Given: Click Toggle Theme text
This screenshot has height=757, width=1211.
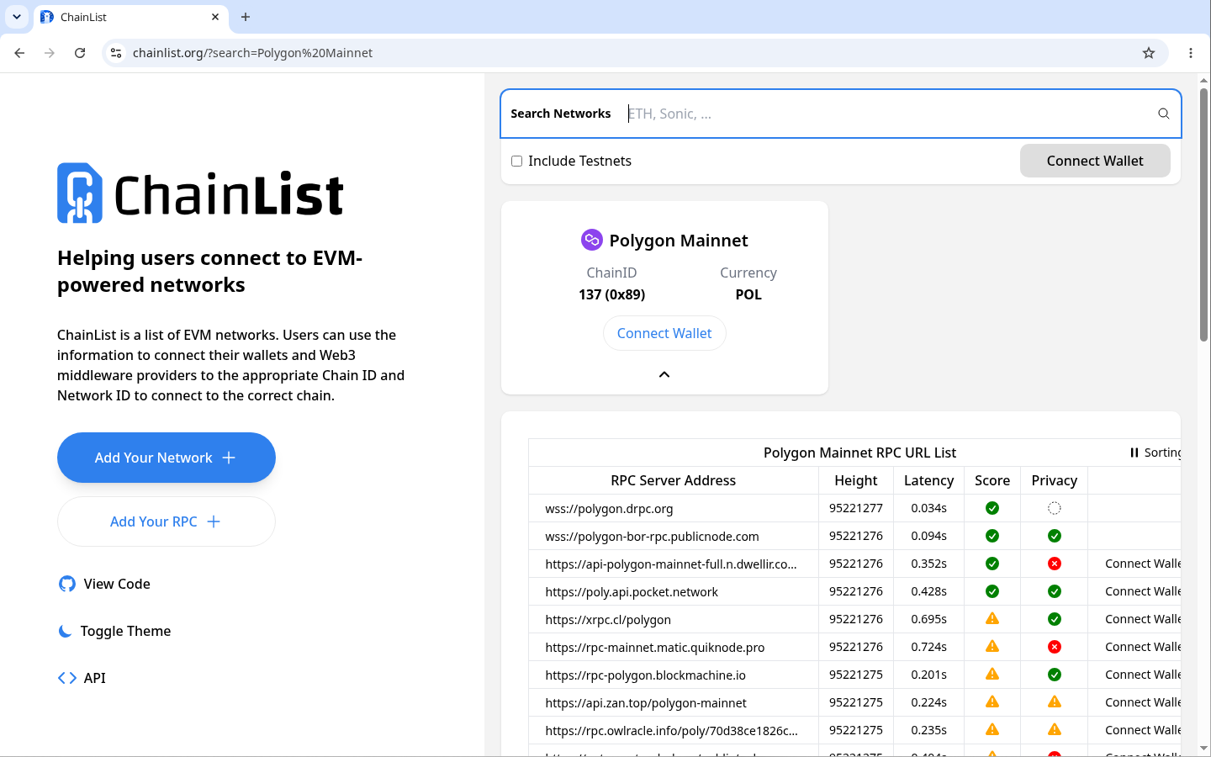Looking at the screenshot, I should (125, 631).
